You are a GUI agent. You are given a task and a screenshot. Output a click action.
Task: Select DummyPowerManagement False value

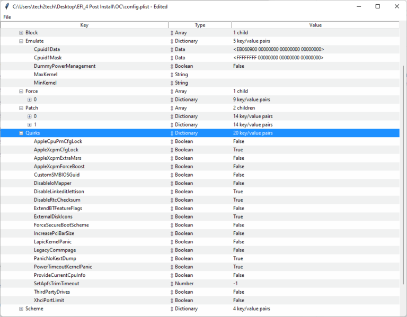click(238, 66)
